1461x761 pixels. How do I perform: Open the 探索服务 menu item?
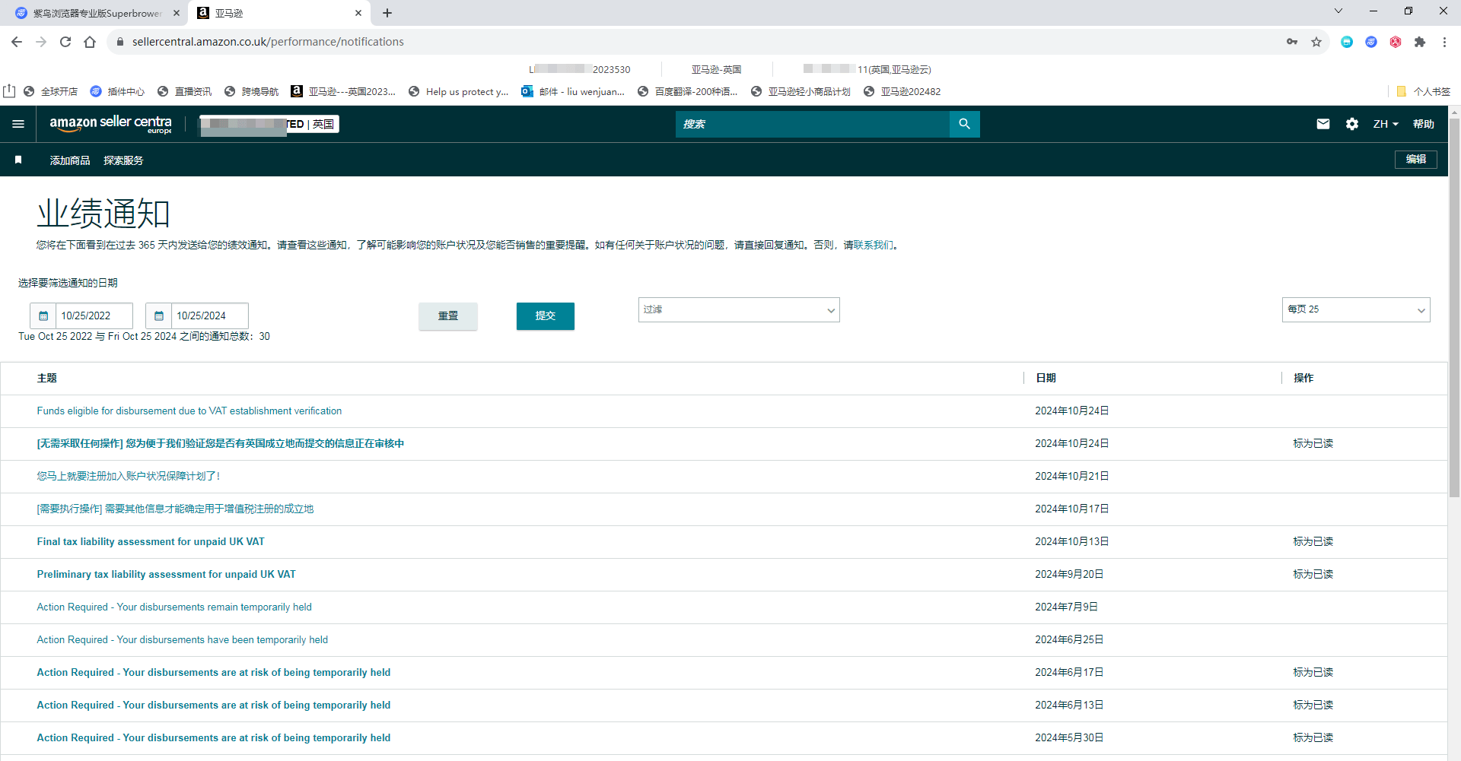[x=123, y=160]
